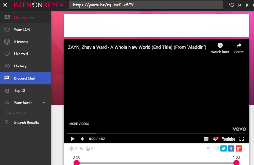Image resolution: width=254 pixels, height=165 pixels.
Task: Enter fullscreen mode
Action: [x=242, y=139]
